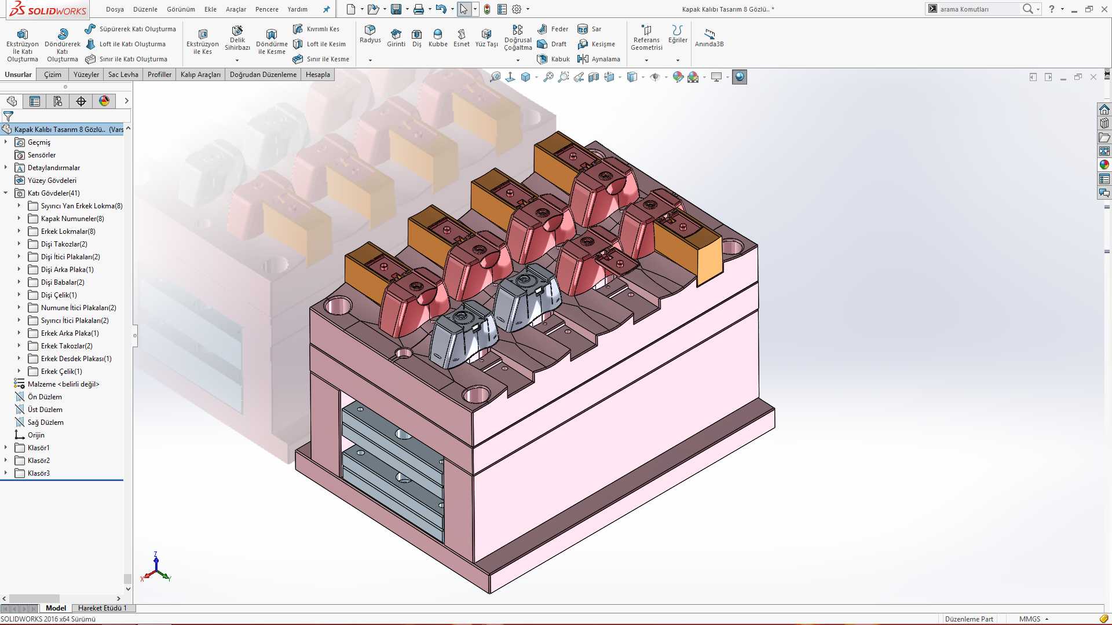Expand the Detaylandırmalar tree node
Screen dimensions: 1112x625
point(6,167)
